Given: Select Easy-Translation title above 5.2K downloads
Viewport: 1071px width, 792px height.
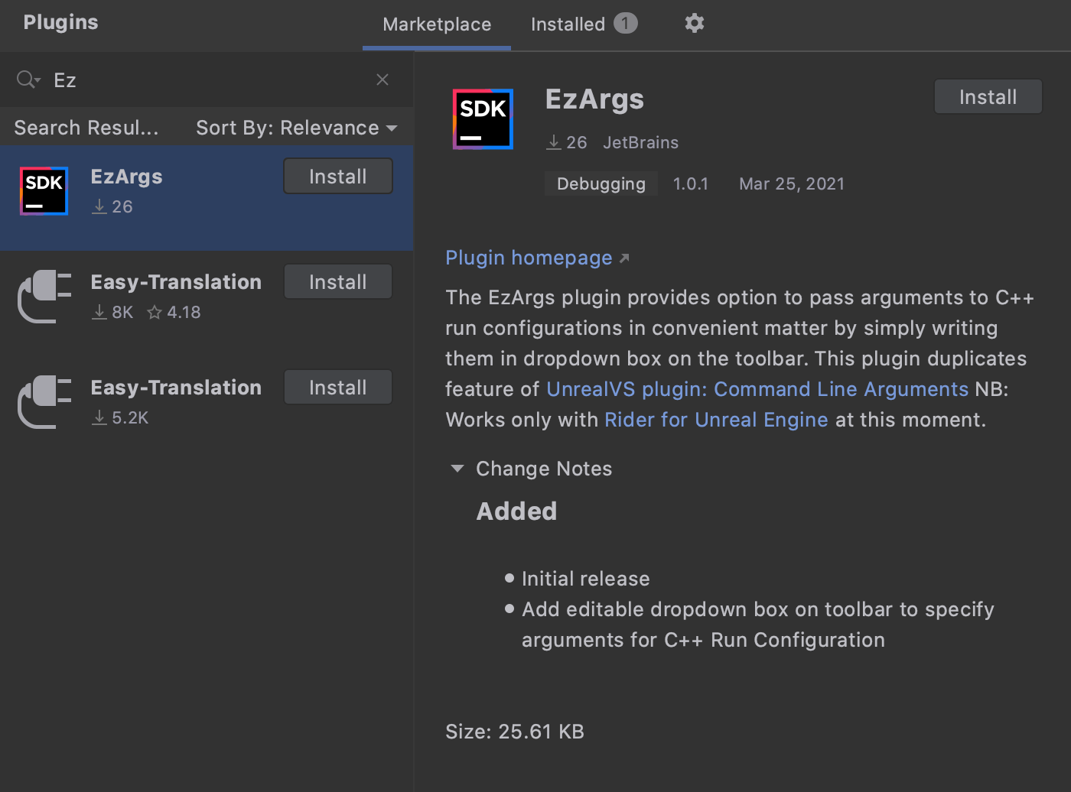Looking at the screenshot, I should (176, 388).
